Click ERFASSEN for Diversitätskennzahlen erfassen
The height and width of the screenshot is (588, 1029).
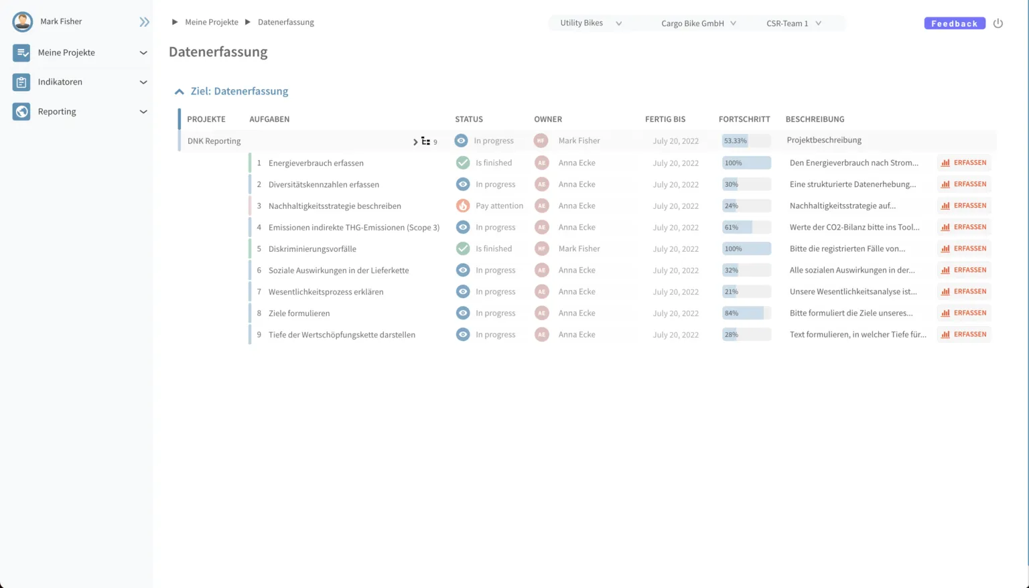coord(964,184)
